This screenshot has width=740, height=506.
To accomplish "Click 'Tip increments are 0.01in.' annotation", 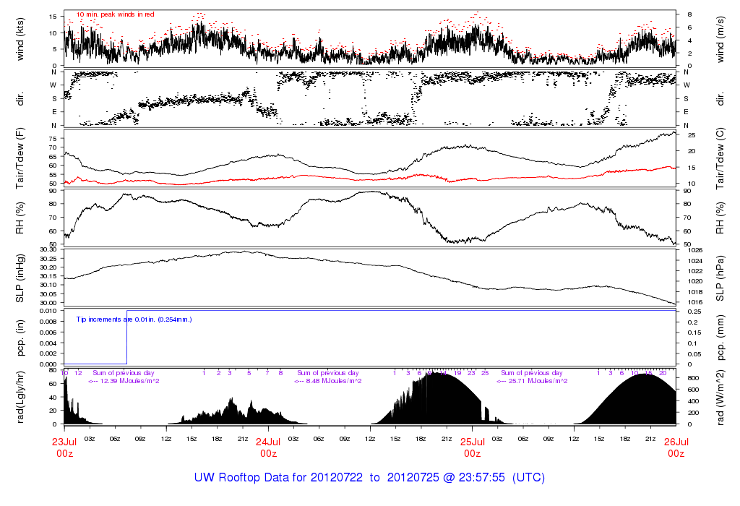I will coord(116,320).
